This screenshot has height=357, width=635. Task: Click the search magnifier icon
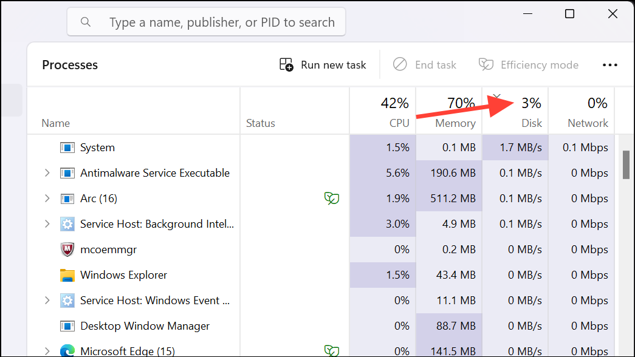(85, 22)
